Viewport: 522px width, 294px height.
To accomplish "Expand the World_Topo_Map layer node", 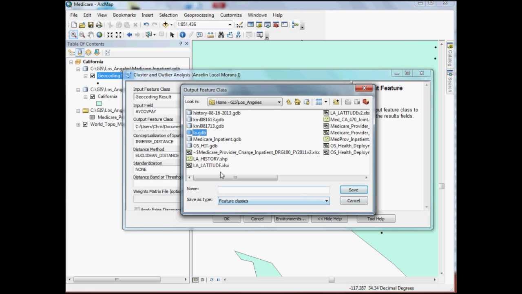I will click(78, 125).
